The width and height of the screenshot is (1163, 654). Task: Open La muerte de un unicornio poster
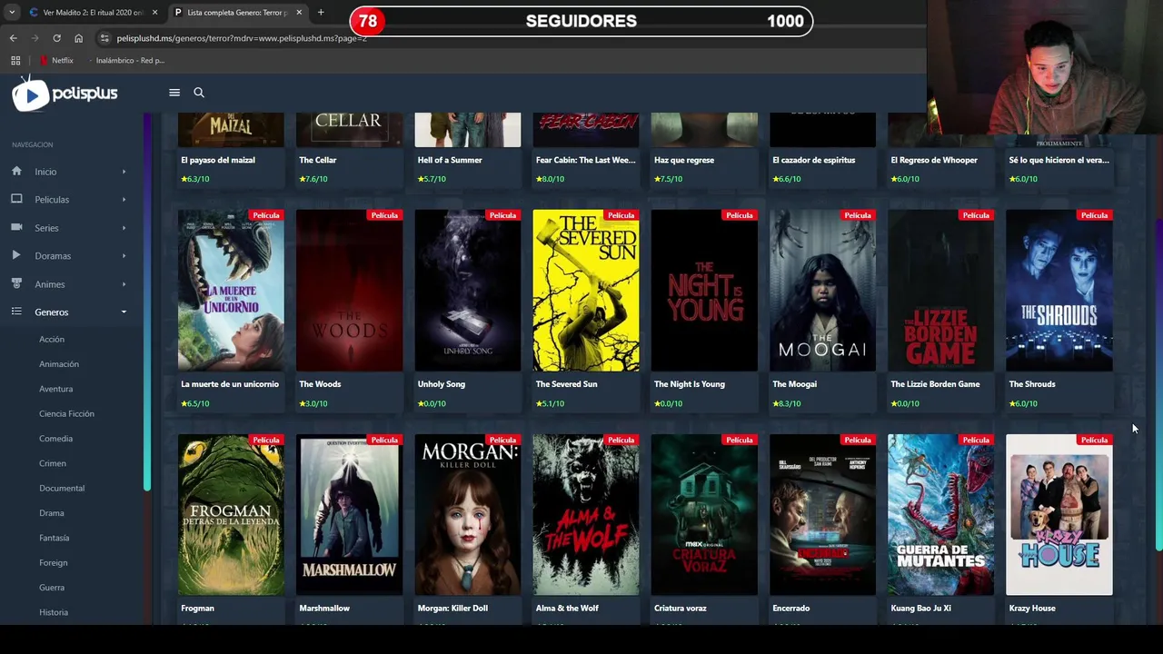[x=231, y=291]
